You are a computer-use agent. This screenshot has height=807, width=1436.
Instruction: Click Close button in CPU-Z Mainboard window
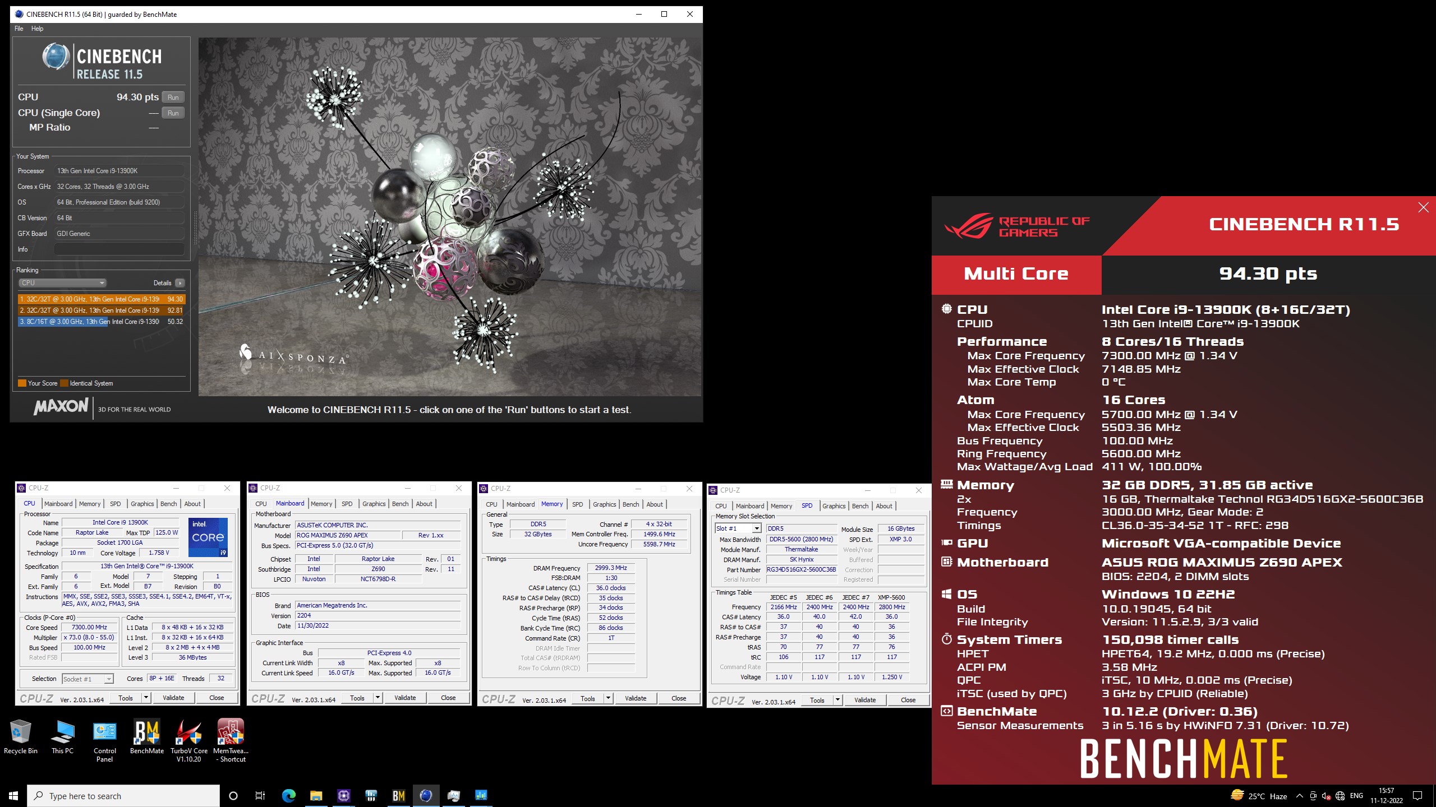[448, 698]
